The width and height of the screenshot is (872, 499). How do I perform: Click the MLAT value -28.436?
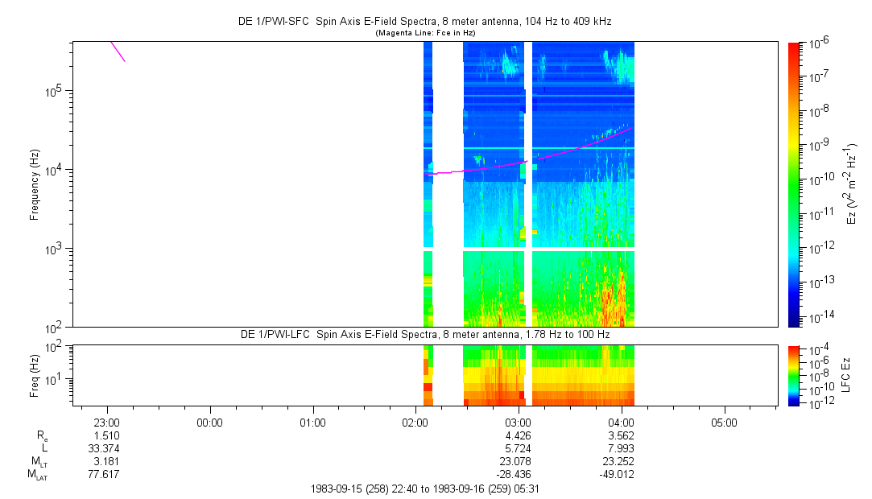(514, 474)
